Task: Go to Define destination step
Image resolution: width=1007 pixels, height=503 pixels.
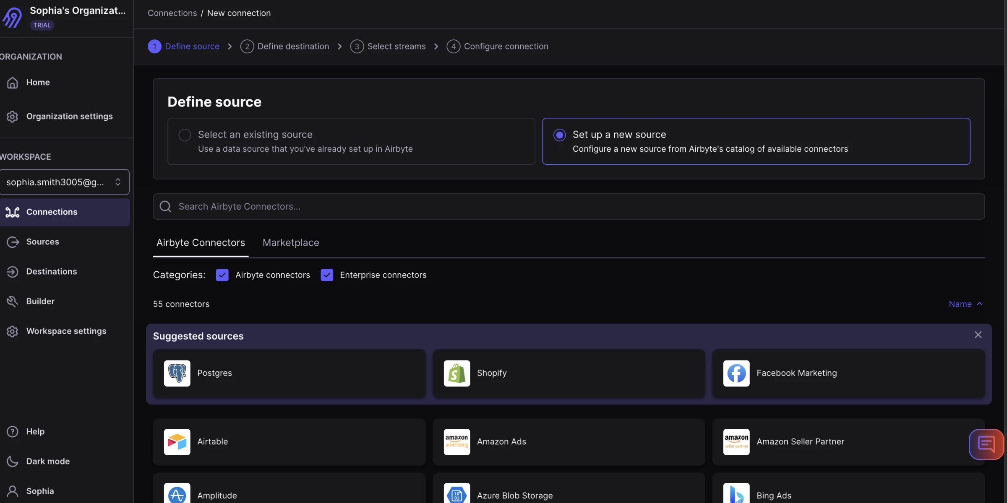Action: [x=284, y=46]
